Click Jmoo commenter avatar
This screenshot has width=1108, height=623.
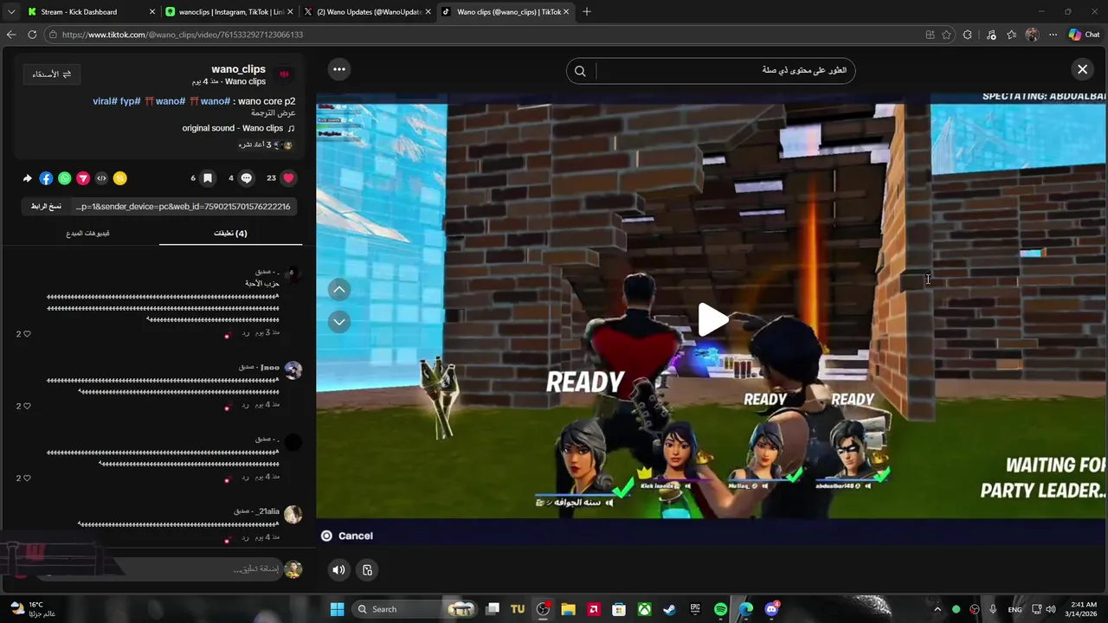click(x=293, y=370)
